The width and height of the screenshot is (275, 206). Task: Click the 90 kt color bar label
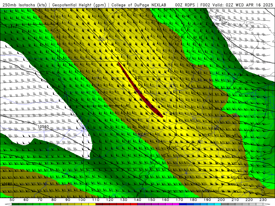(68, 200)
